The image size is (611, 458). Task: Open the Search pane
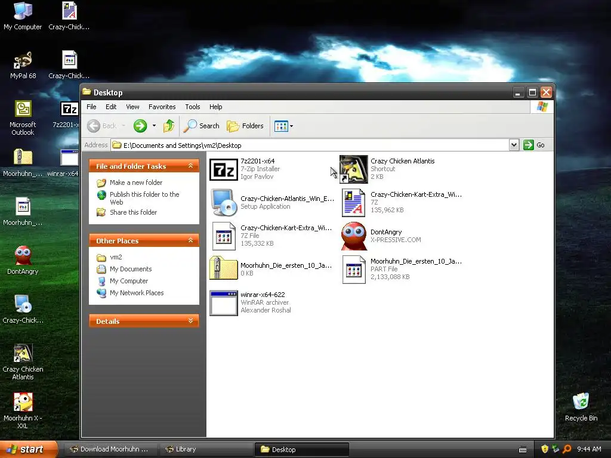coord(202,126)
